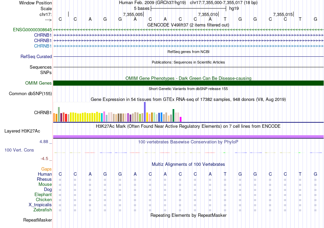324x228 pixels.
Task: Click the light blue CHRNB1 transcript label
Action: (x=43, y=46)
